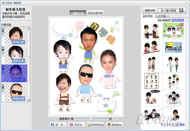Click 更换头像 on smiling woman avatar
The height and width of the screenshot is (131, 190).
click(x=19, y=42)
